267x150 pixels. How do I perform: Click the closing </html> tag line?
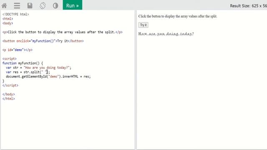pos(8,99)
